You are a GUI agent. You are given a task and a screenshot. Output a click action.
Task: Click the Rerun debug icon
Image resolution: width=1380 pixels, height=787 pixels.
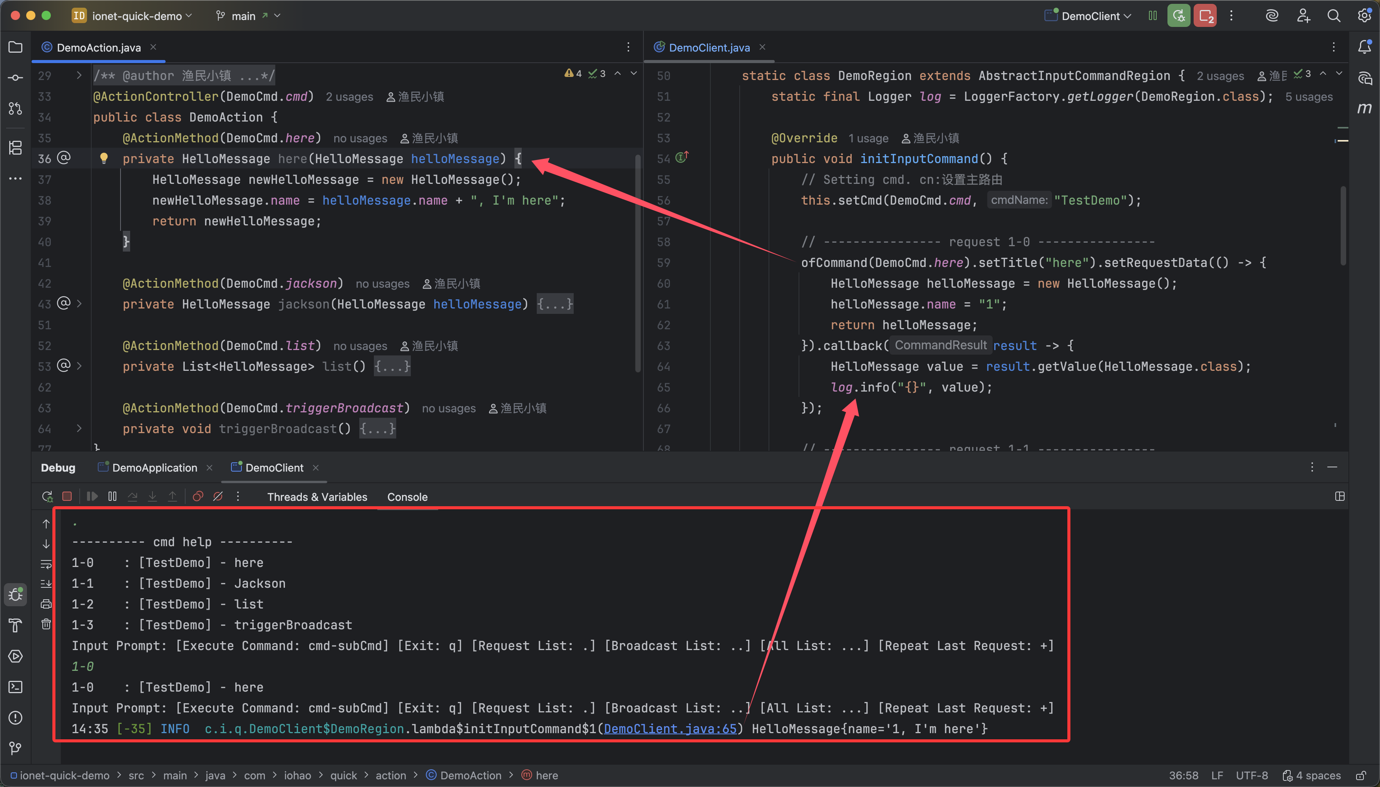[47, 496]
